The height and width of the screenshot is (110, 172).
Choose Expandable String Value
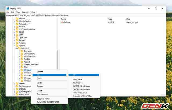(84, 96)
